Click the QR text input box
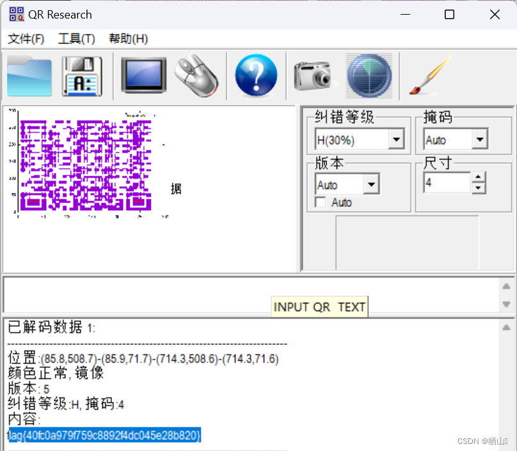 click(x=252, y=294)
